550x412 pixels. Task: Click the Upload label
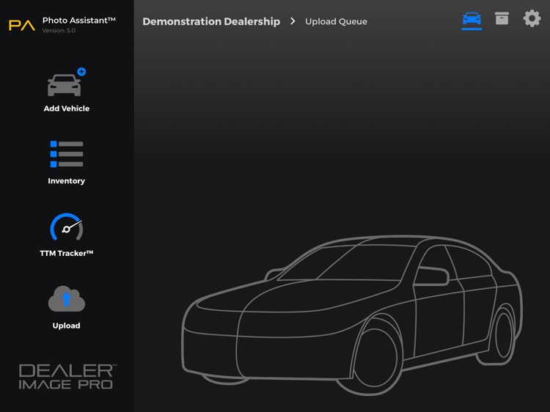click(66, 325)
